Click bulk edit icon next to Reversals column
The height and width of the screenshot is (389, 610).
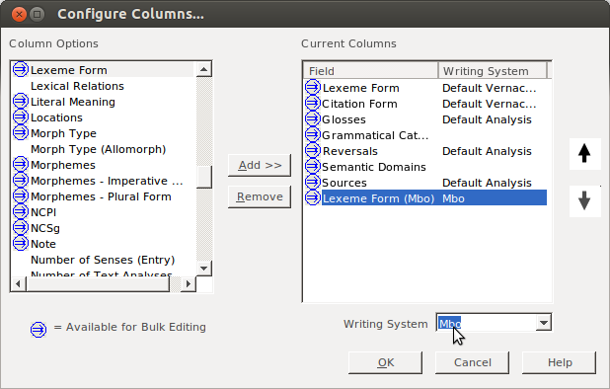(312, 150)
